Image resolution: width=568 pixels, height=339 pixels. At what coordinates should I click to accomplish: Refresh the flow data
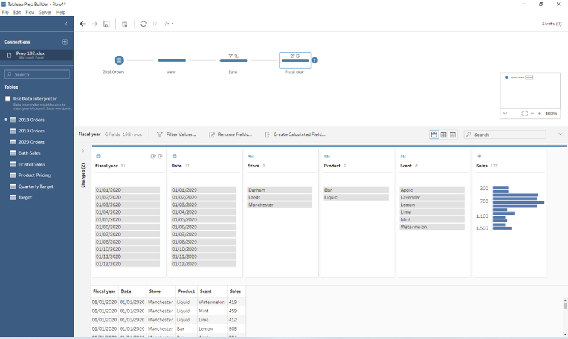143,24
